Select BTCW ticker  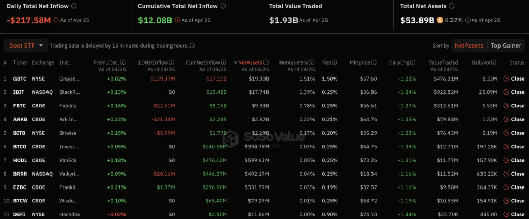click(20, 201)
